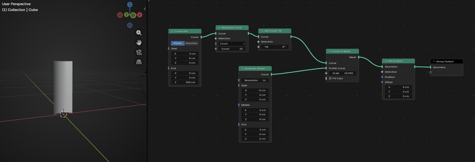
Task: Click the Selection socket in Resample Curve
Action: pyautogui.click(x=215, y=38)
